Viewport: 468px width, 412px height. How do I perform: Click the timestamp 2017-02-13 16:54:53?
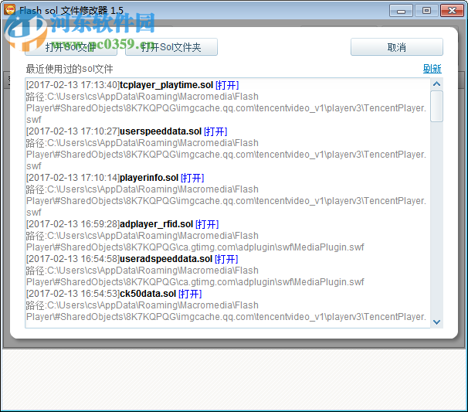coord(73,294)
